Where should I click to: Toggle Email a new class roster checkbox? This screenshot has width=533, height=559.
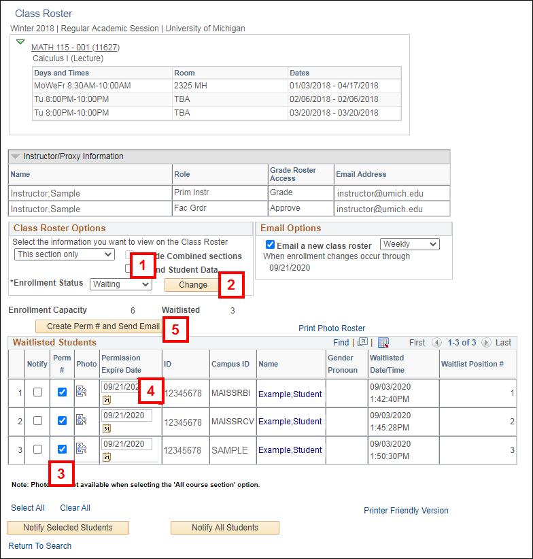[x=270, y=245]
